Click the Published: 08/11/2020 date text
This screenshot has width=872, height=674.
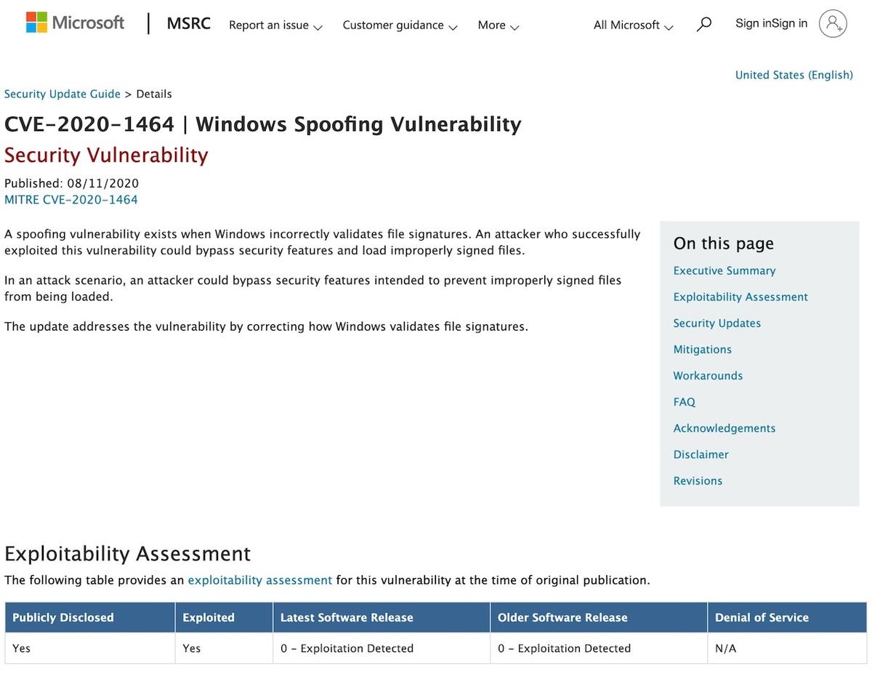pos(71,183)
